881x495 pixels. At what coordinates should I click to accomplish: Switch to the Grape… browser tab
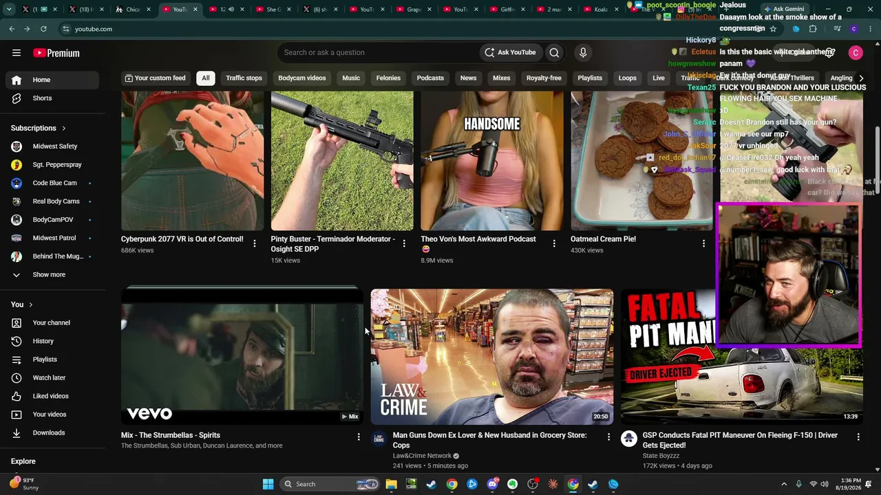pos(414,10)
